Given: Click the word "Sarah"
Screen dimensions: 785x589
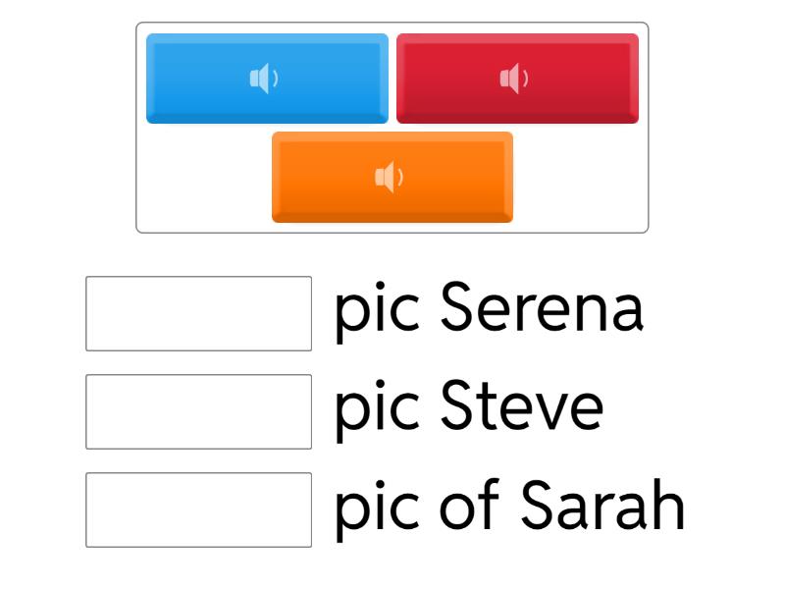Looking at the screenshot, I should 602,506.
